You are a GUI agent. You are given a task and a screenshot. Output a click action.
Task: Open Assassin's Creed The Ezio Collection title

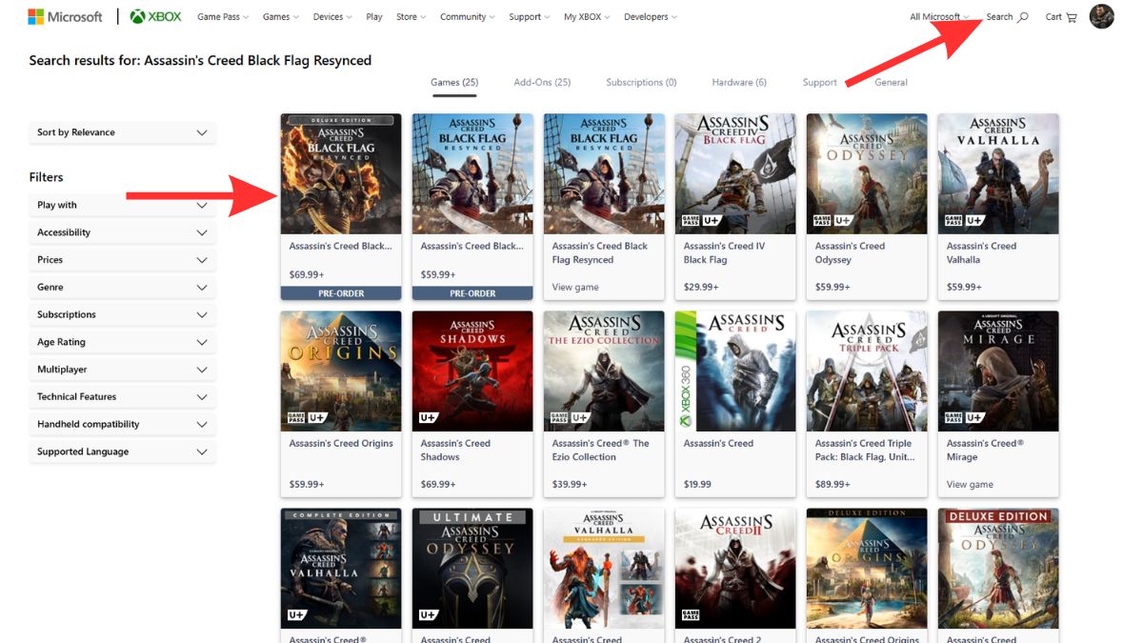coord(600,450)
